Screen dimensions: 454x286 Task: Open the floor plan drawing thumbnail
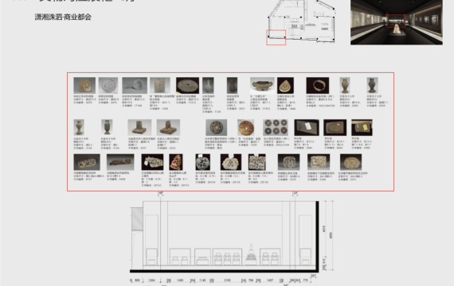pos(301,22)
